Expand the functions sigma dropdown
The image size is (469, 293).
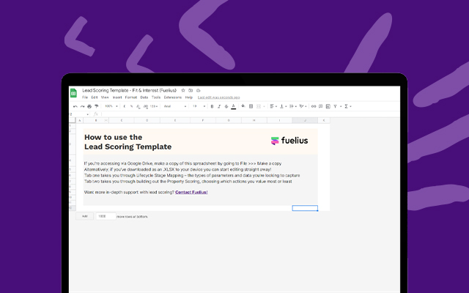(x=349, y=106)
